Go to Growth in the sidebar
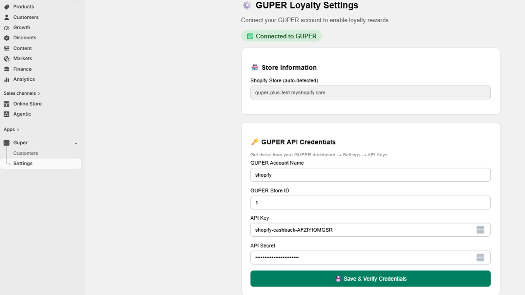This screenshot has height=295, width=525. (22, 28)
